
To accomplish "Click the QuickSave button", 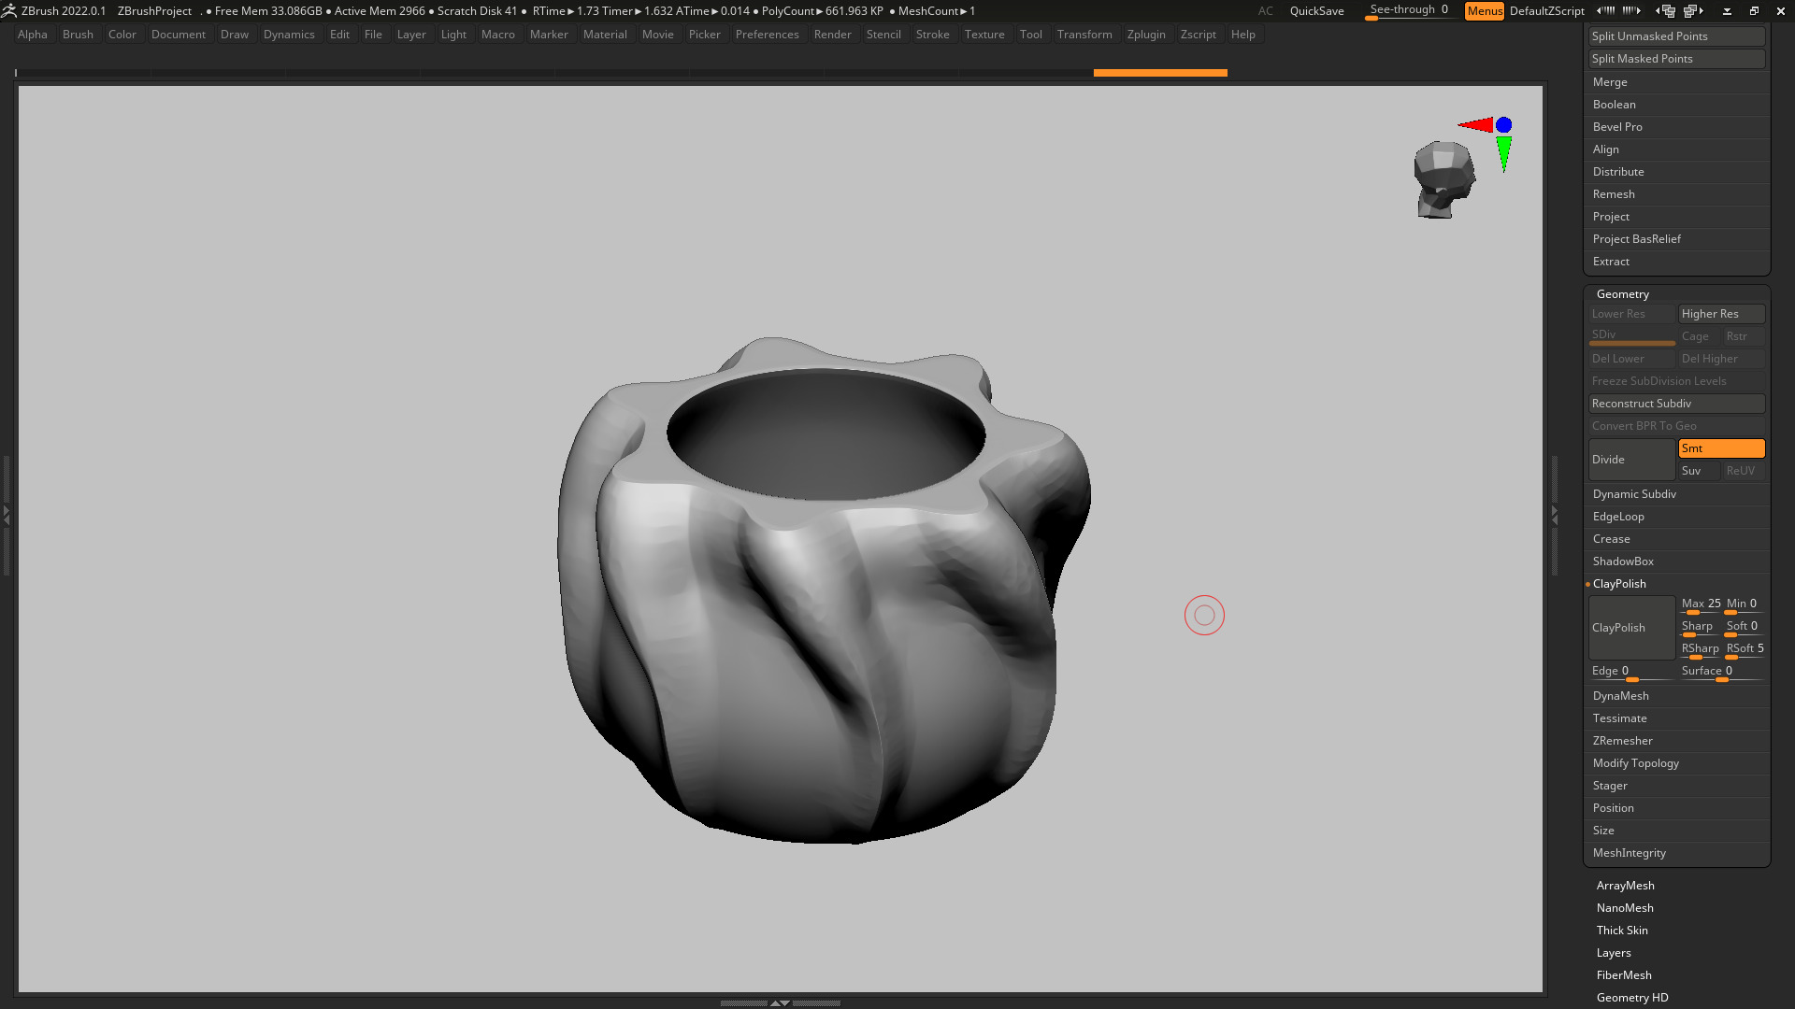I will pos(1316,11).
